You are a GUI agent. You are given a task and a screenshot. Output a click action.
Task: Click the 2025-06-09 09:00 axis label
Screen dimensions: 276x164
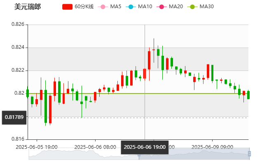pos(212,147)
